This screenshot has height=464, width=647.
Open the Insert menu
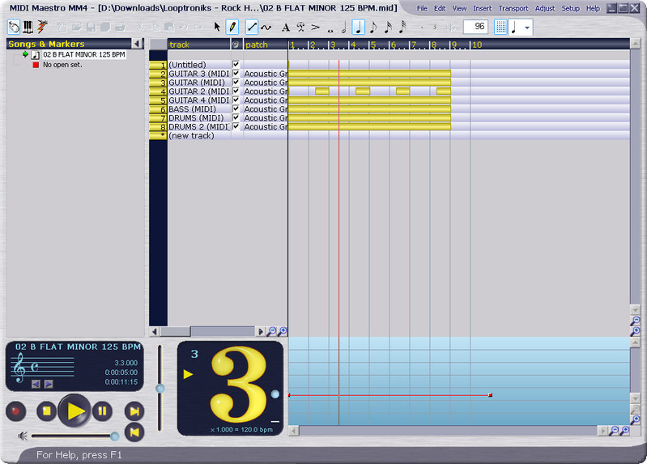[482, 8]
